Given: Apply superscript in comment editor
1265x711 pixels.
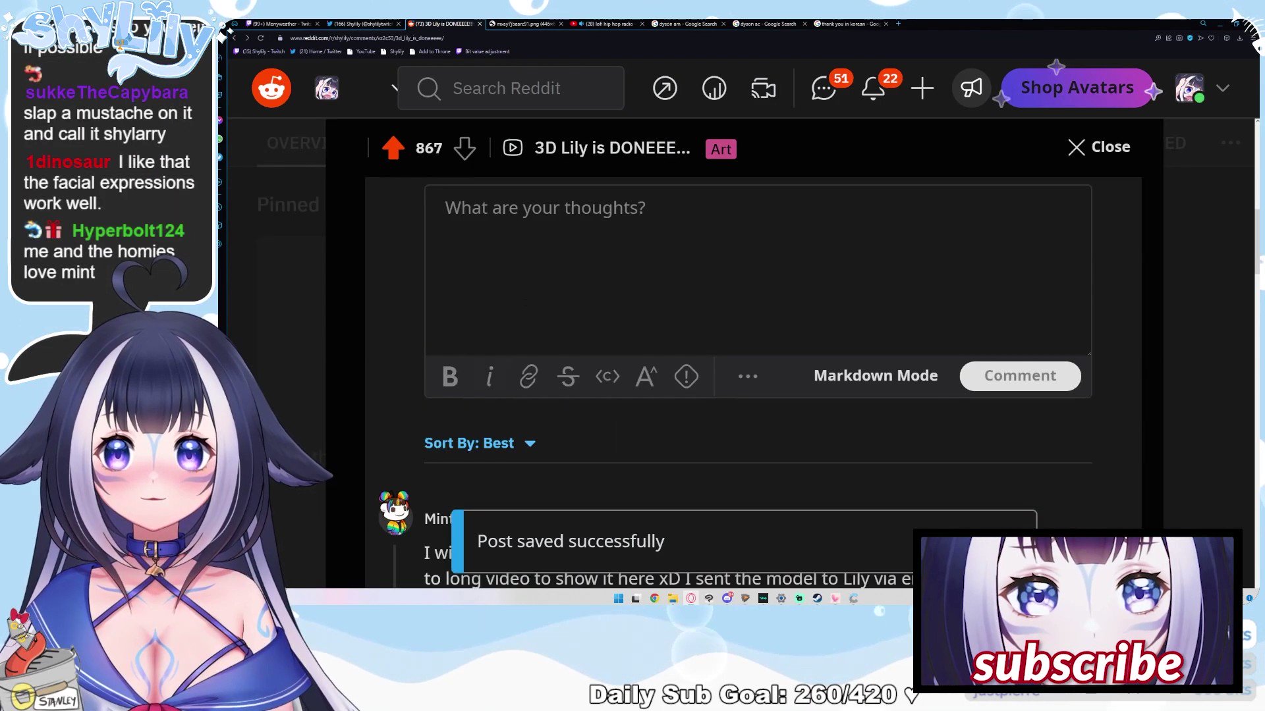Looking at the screenshot, I should (x=646, y=377).
